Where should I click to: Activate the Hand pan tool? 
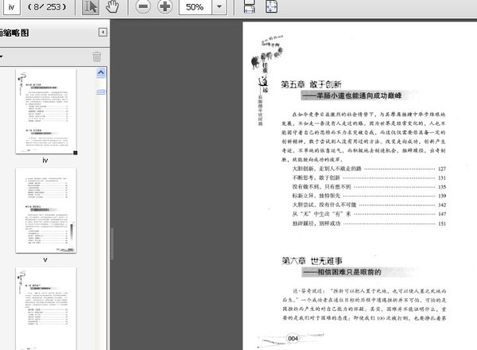point(112,6)
